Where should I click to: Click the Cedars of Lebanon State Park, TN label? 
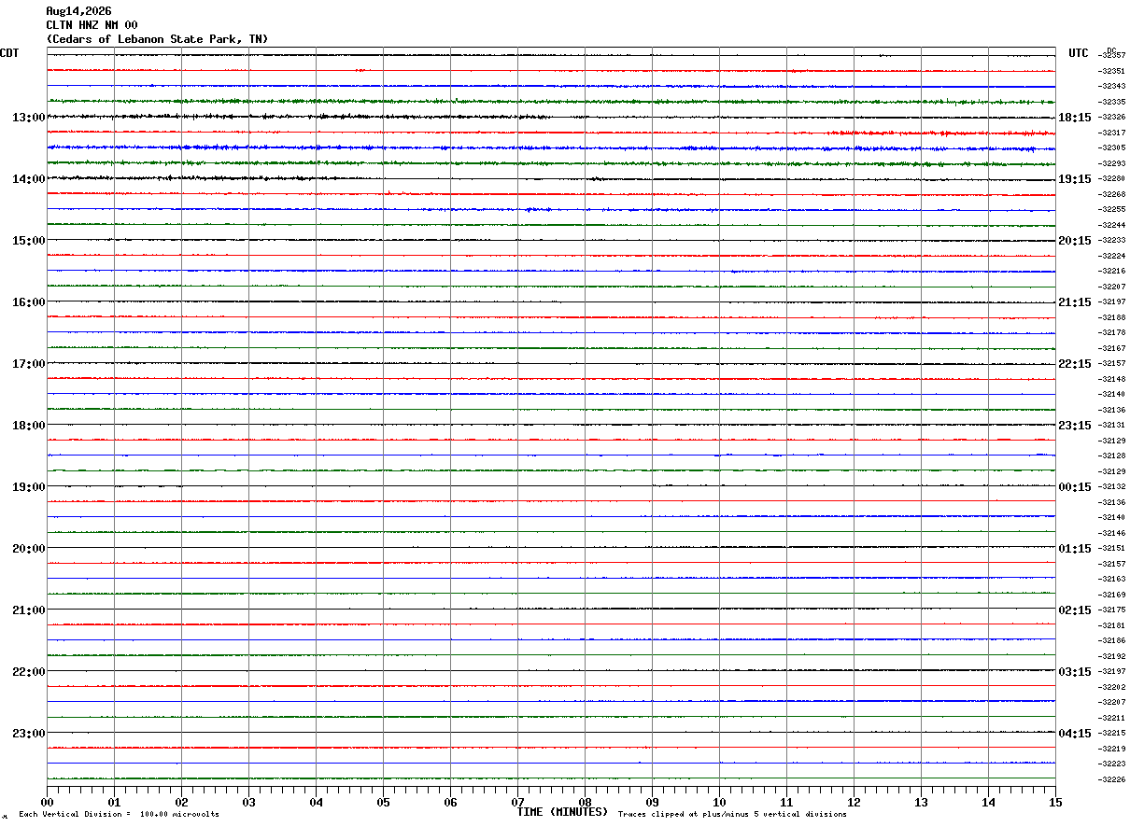157,39
